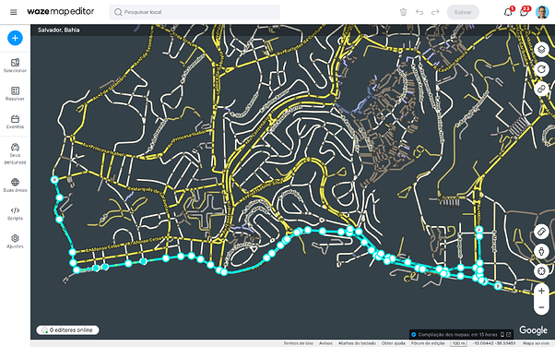Image resolution: width=555 pixels, height=347 pixels.
Task: Open the notifications bell
Action: coord(508,12)
